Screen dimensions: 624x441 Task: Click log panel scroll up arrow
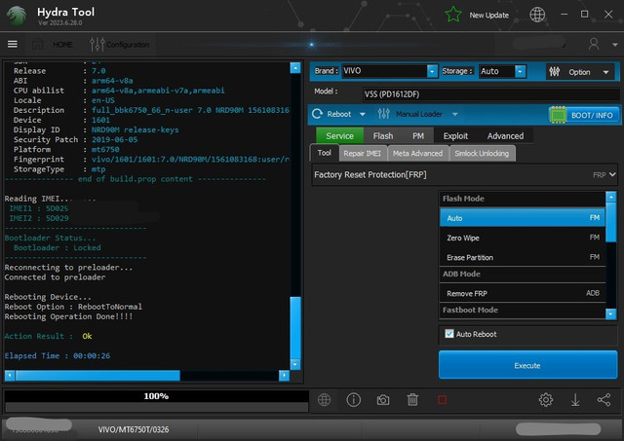[294, 68]
